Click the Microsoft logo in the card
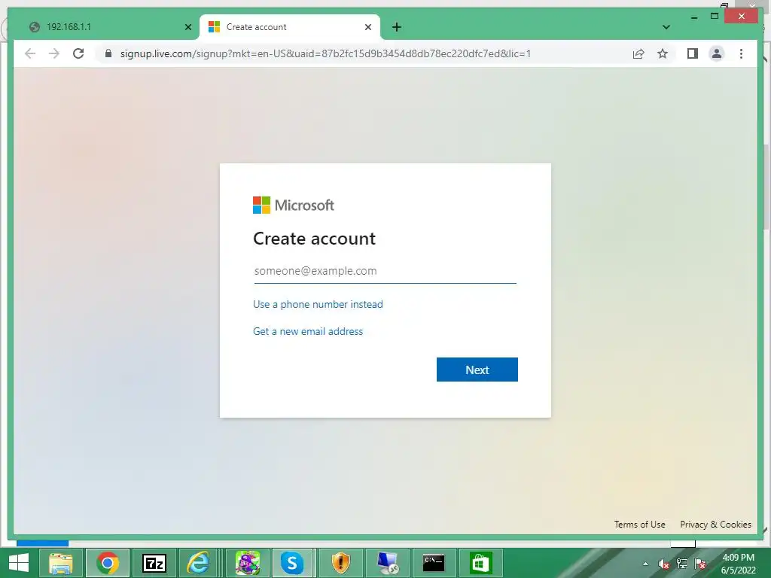 click(x=294, y=205)
